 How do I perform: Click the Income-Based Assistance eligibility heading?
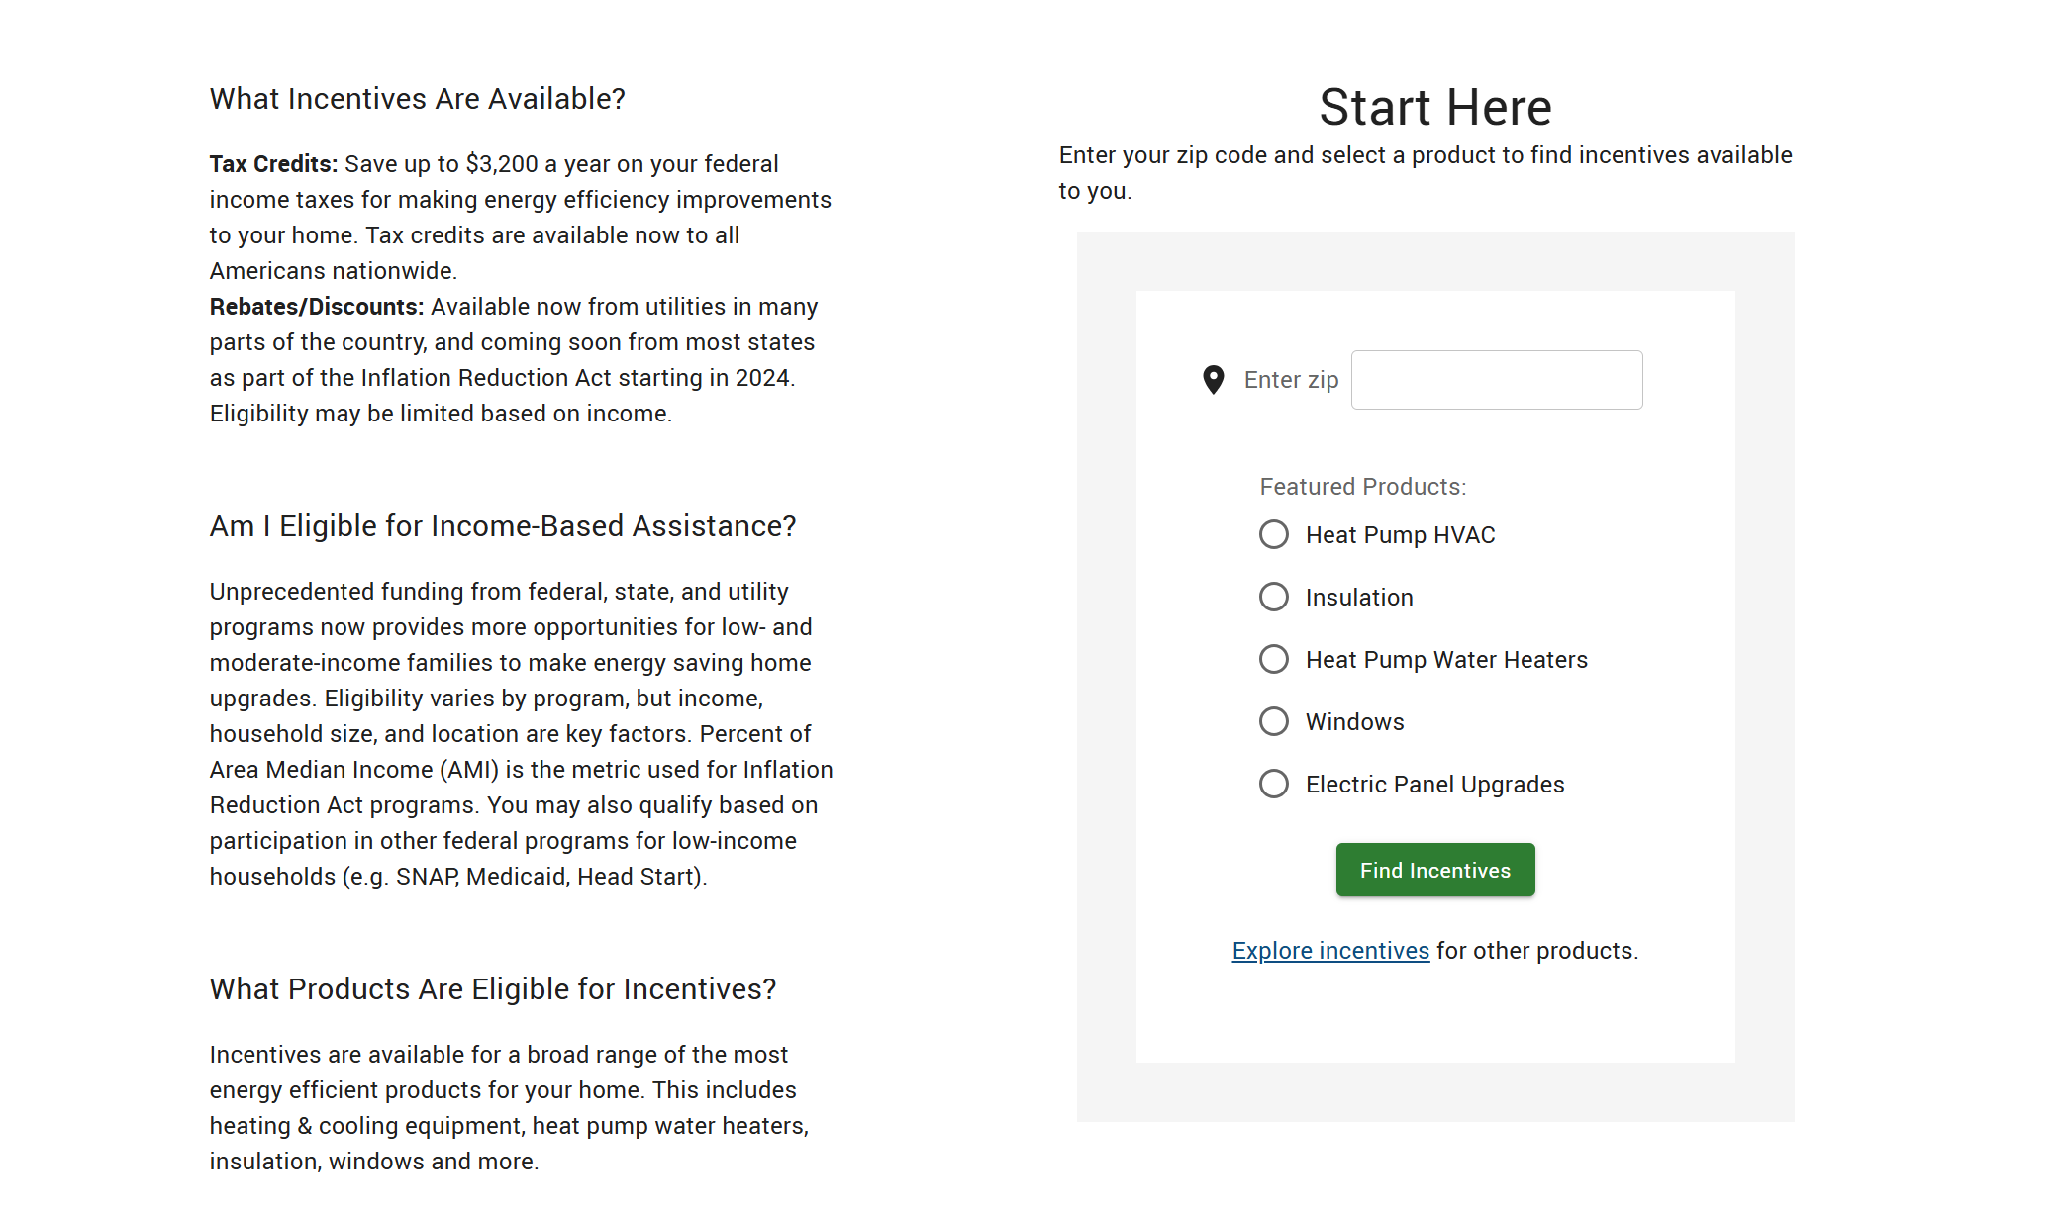(502, 526)
